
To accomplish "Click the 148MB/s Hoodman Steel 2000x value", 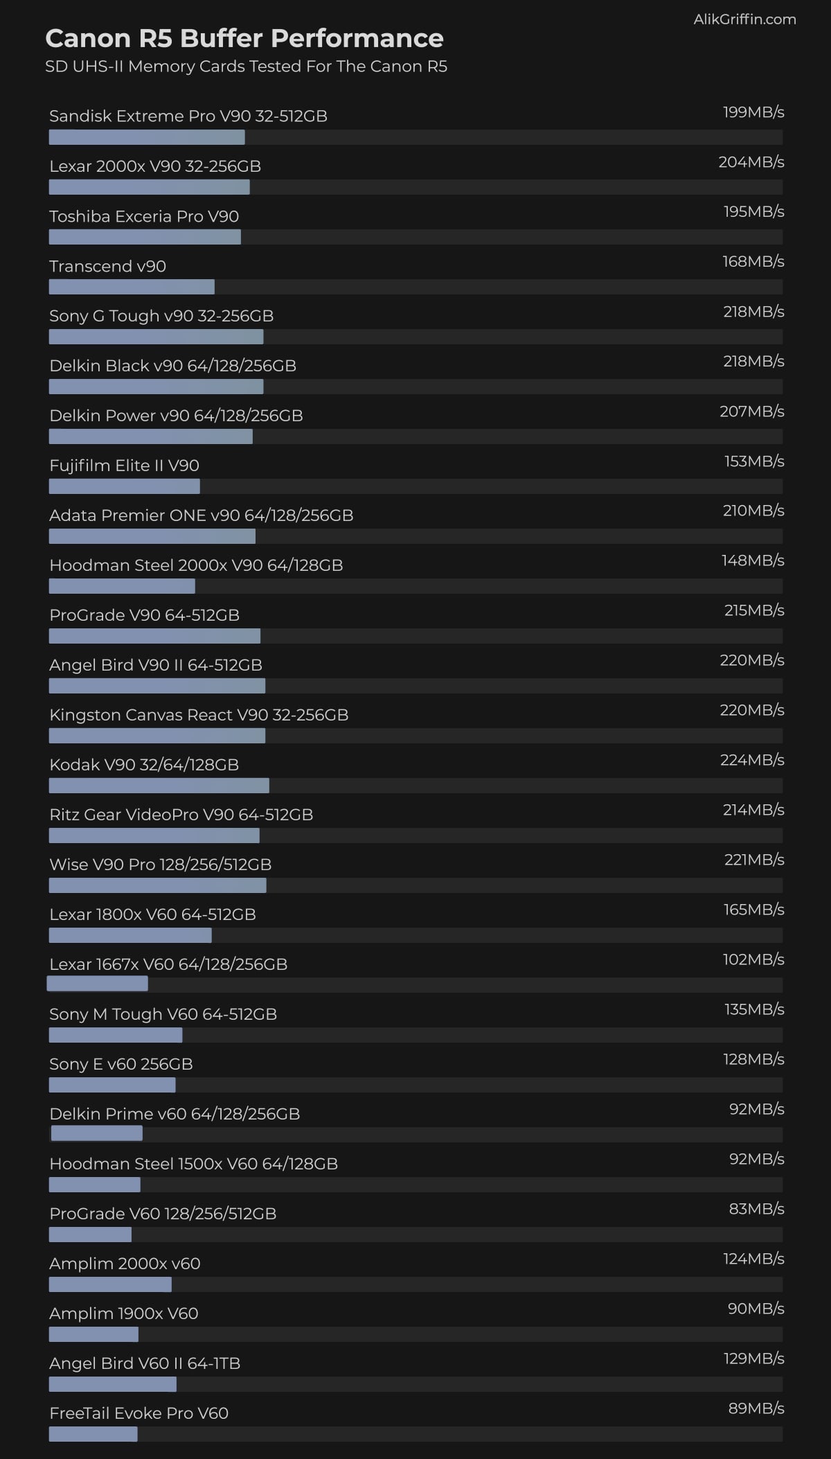I will pyautogui.click(x=753, y=560).
